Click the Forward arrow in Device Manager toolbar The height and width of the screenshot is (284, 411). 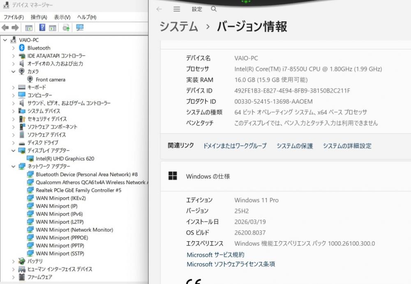pyautogui.click(x=15, y=28)
